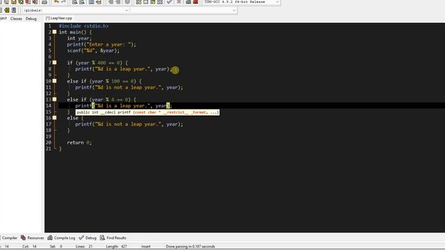
Task: Click the blue book bookmarks icon
Action: (x=14, y=10)
